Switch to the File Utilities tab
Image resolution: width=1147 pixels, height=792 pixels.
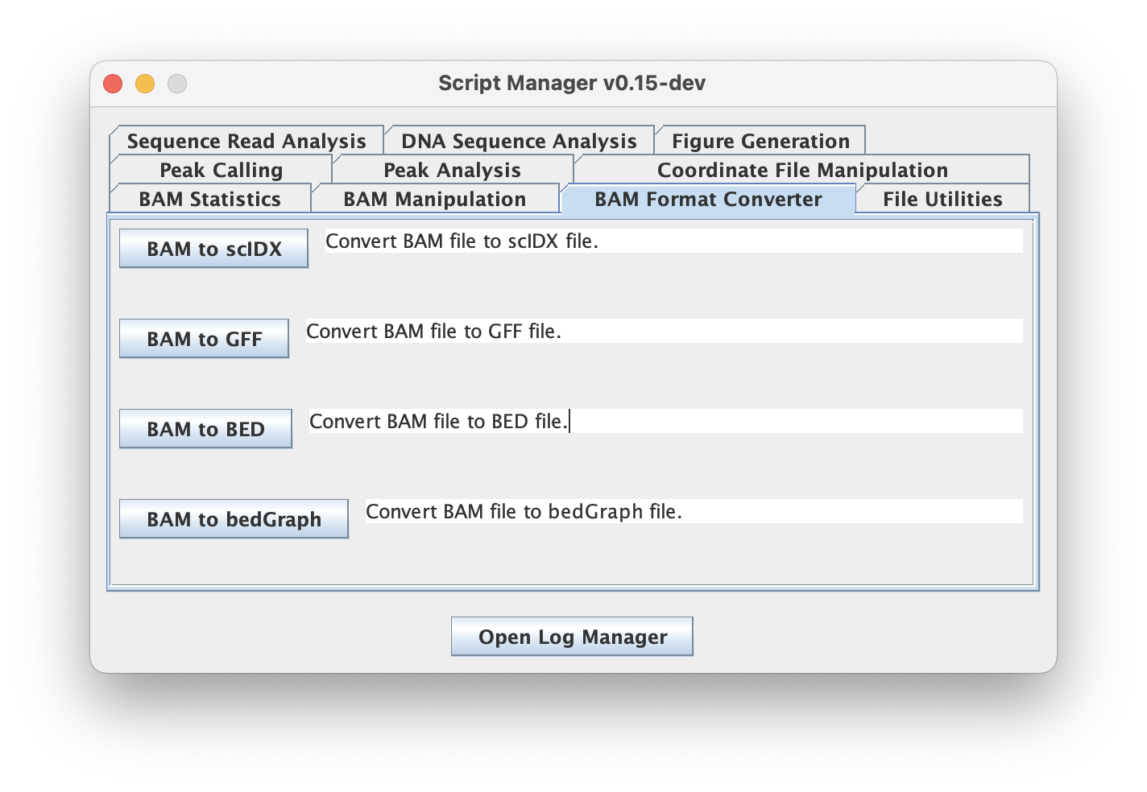942,199
